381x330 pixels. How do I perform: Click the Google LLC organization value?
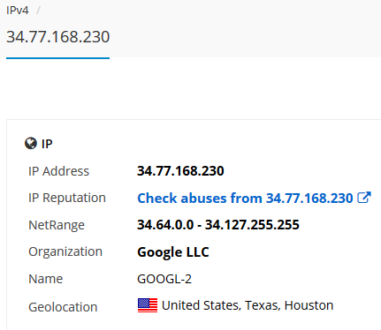point(173,252)
